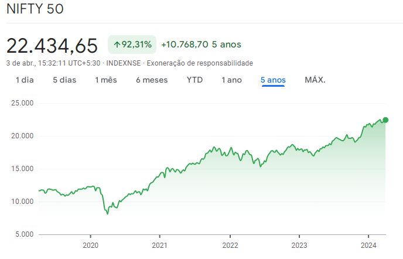Click the 92,31% change badge
The width and height of the screenshot is (403, 259).
point(132,45)
